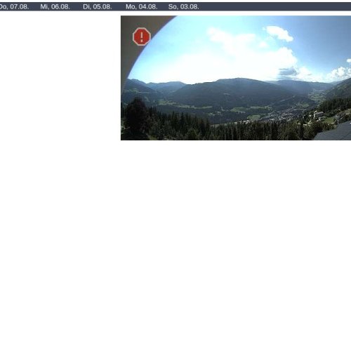Screen dimensions: 351x351
Task: Select the Mi, 06.08. date tab
Action: click(55, 6)
